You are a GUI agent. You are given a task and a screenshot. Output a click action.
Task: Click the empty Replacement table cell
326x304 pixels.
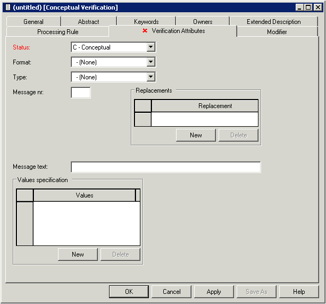pos(205,119)
